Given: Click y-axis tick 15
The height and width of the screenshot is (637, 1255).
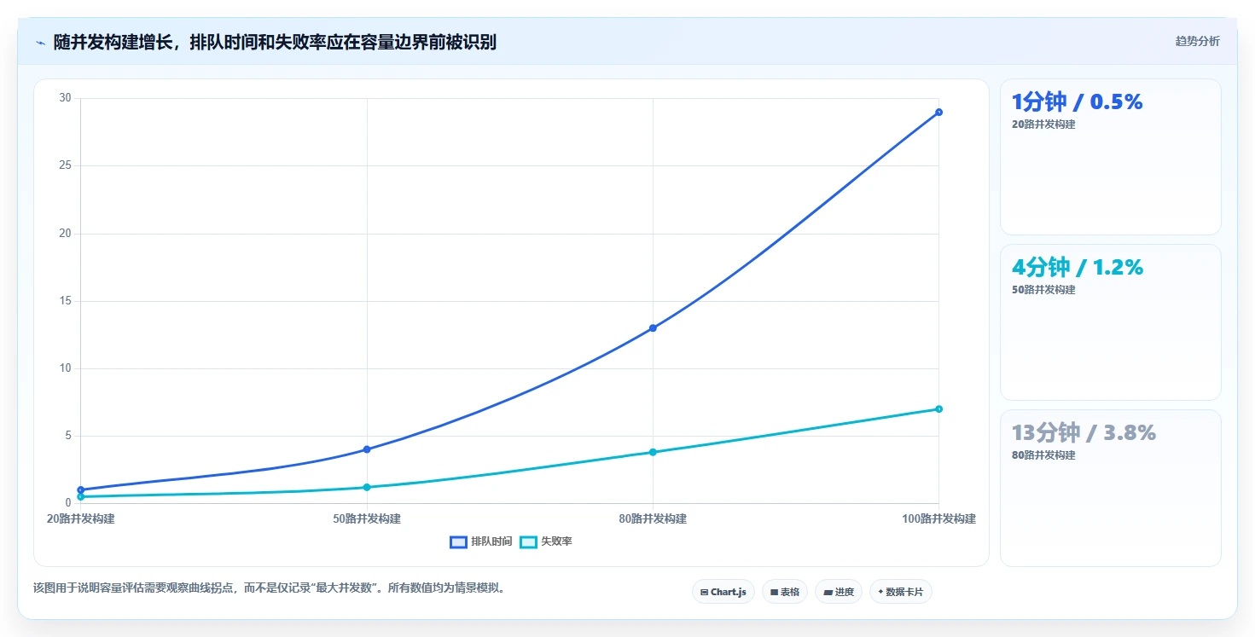Looking at the screenshot, I should [x=66, y=301].
